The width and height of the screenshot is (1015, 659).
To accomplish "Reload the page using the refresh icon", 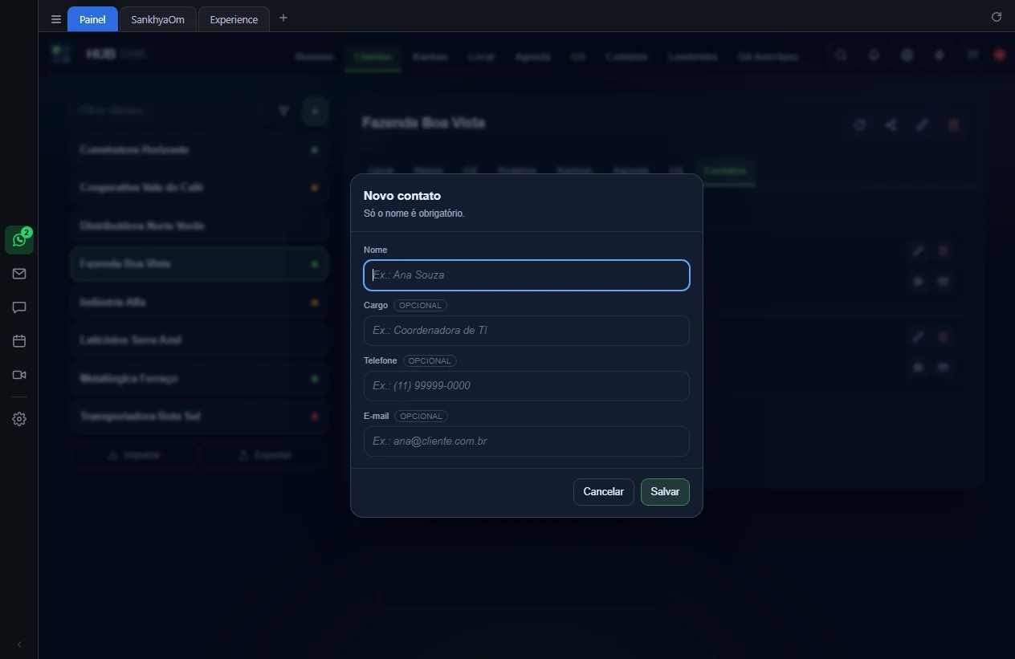I will [x=997, y=17].
